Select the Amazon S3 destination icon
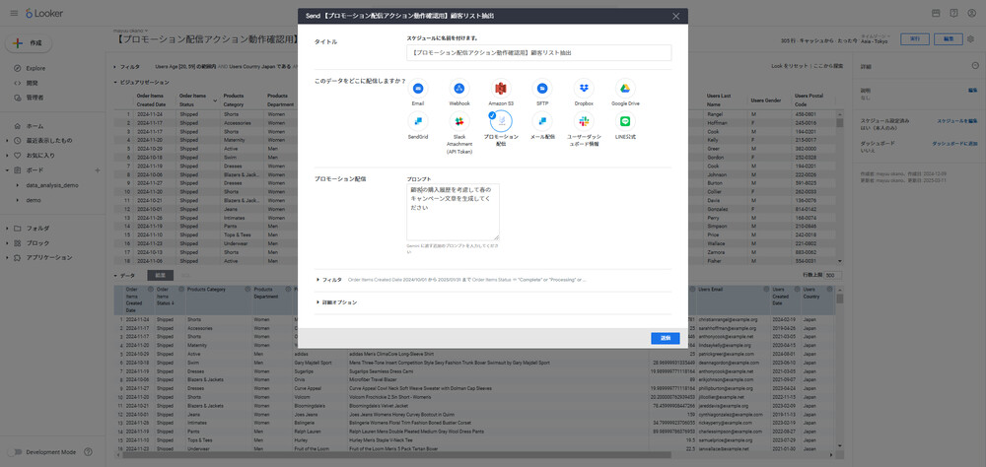 point(501,90)
